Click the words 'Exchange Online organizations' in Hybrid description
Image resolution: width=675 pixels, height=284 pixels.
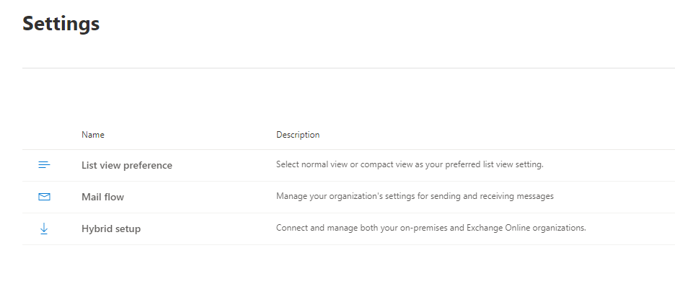pyautogui.click(x=526, y=228)
